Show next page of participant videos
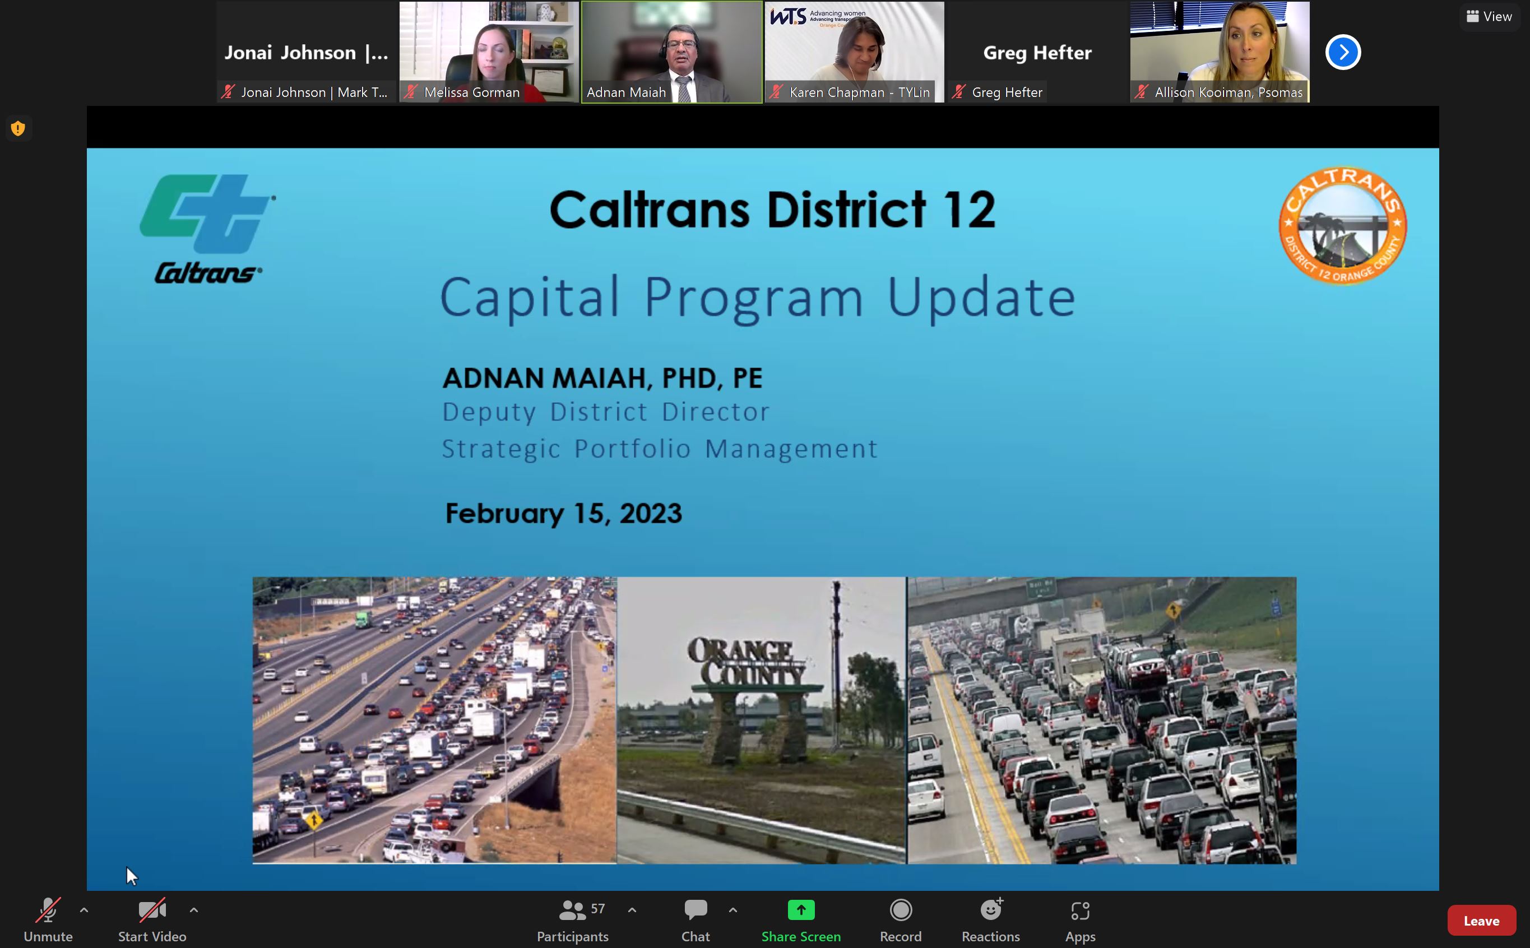1530x948 pixels. click(1342, 52)
